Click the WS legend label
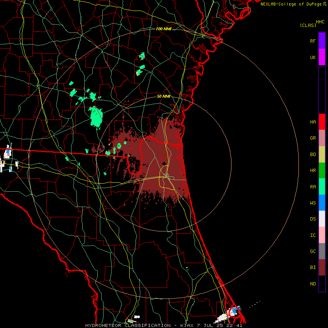 tap(313, 203)
